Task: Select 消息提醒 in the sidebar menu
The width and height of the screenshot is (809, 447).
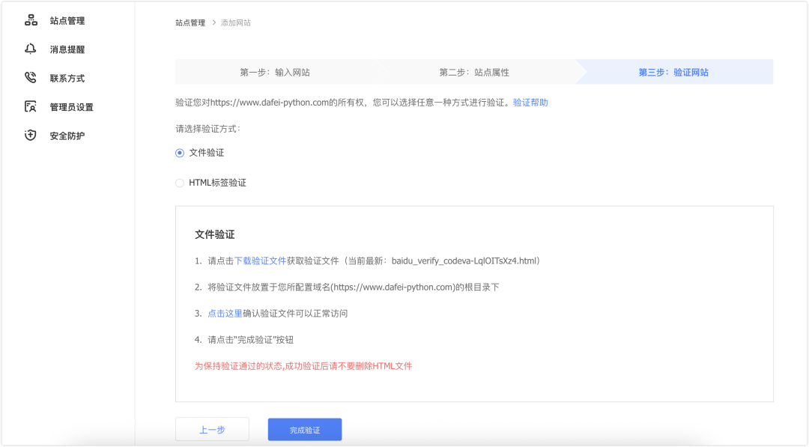Action: pos(69,49)
